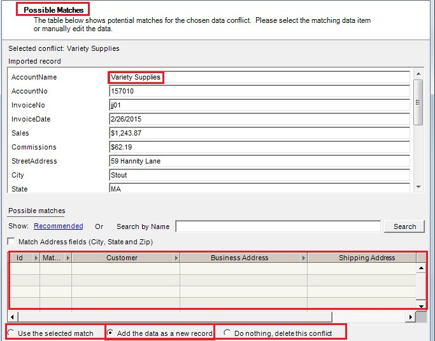Image resolution: width=435 pixels, height=341 pixels.
Task: Click matches table vertical scroll up arrow
Action: [421, 268]
